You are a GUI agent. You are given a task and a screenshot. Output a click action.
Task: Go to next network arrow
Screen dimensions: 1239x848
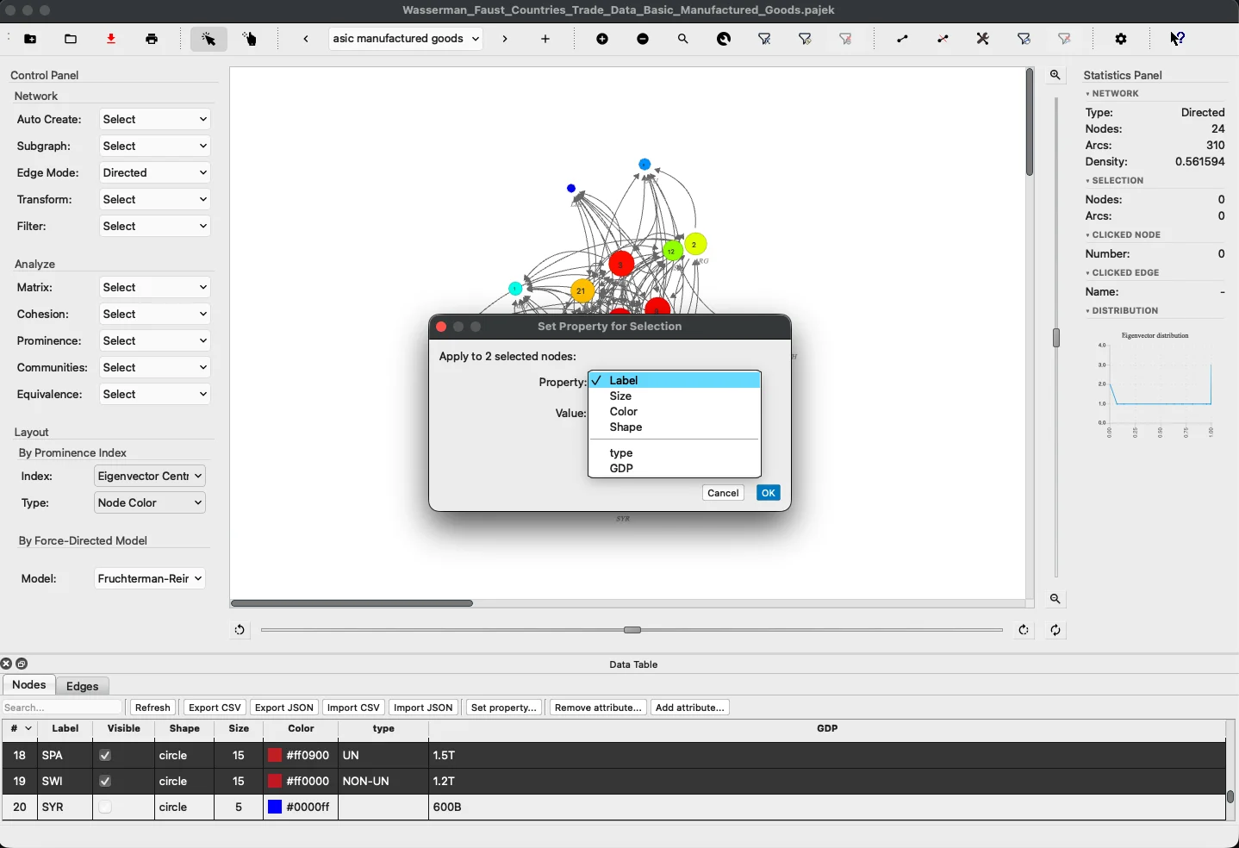pyautogui.click(x=505, y=40)
